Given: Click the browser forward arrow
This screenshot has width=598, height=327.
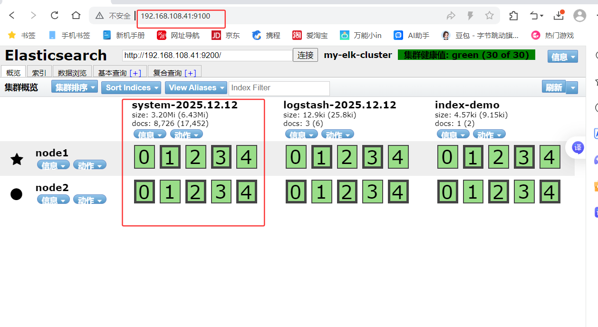Looking at the screenshot, I should click(33, 16).
